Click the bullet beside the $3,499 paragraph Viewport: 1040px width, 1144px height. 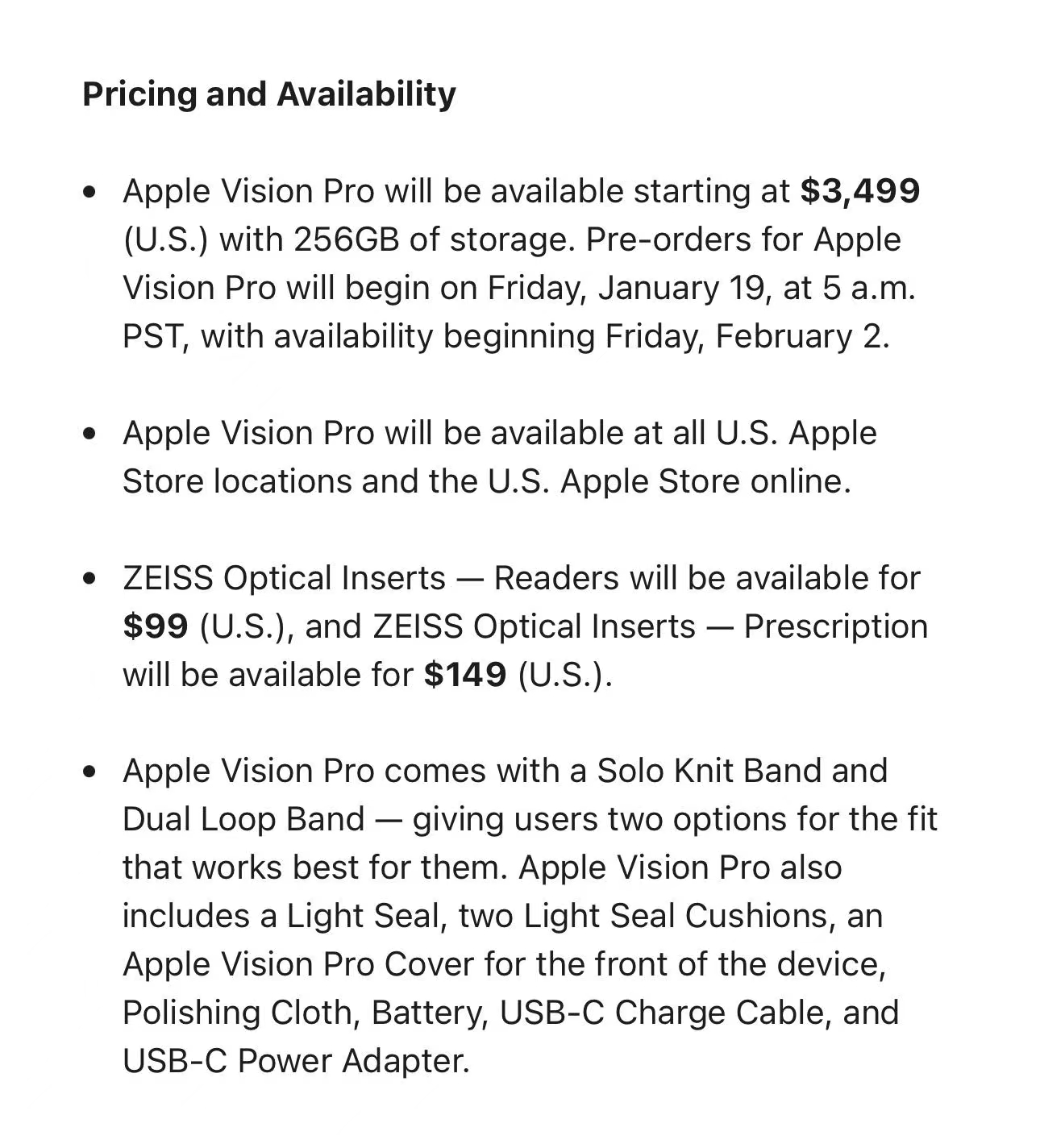click(x=89, y=192)
